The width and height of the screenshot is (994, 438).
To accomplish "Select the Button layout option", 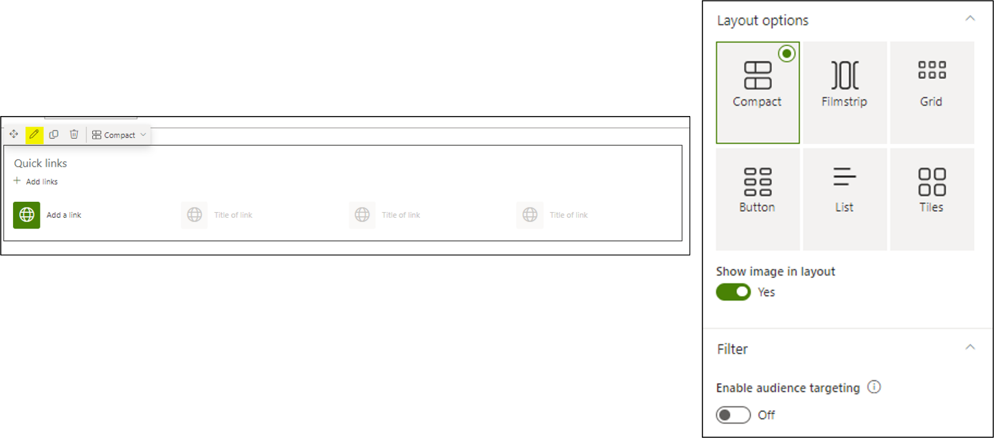I will point(758,198).
